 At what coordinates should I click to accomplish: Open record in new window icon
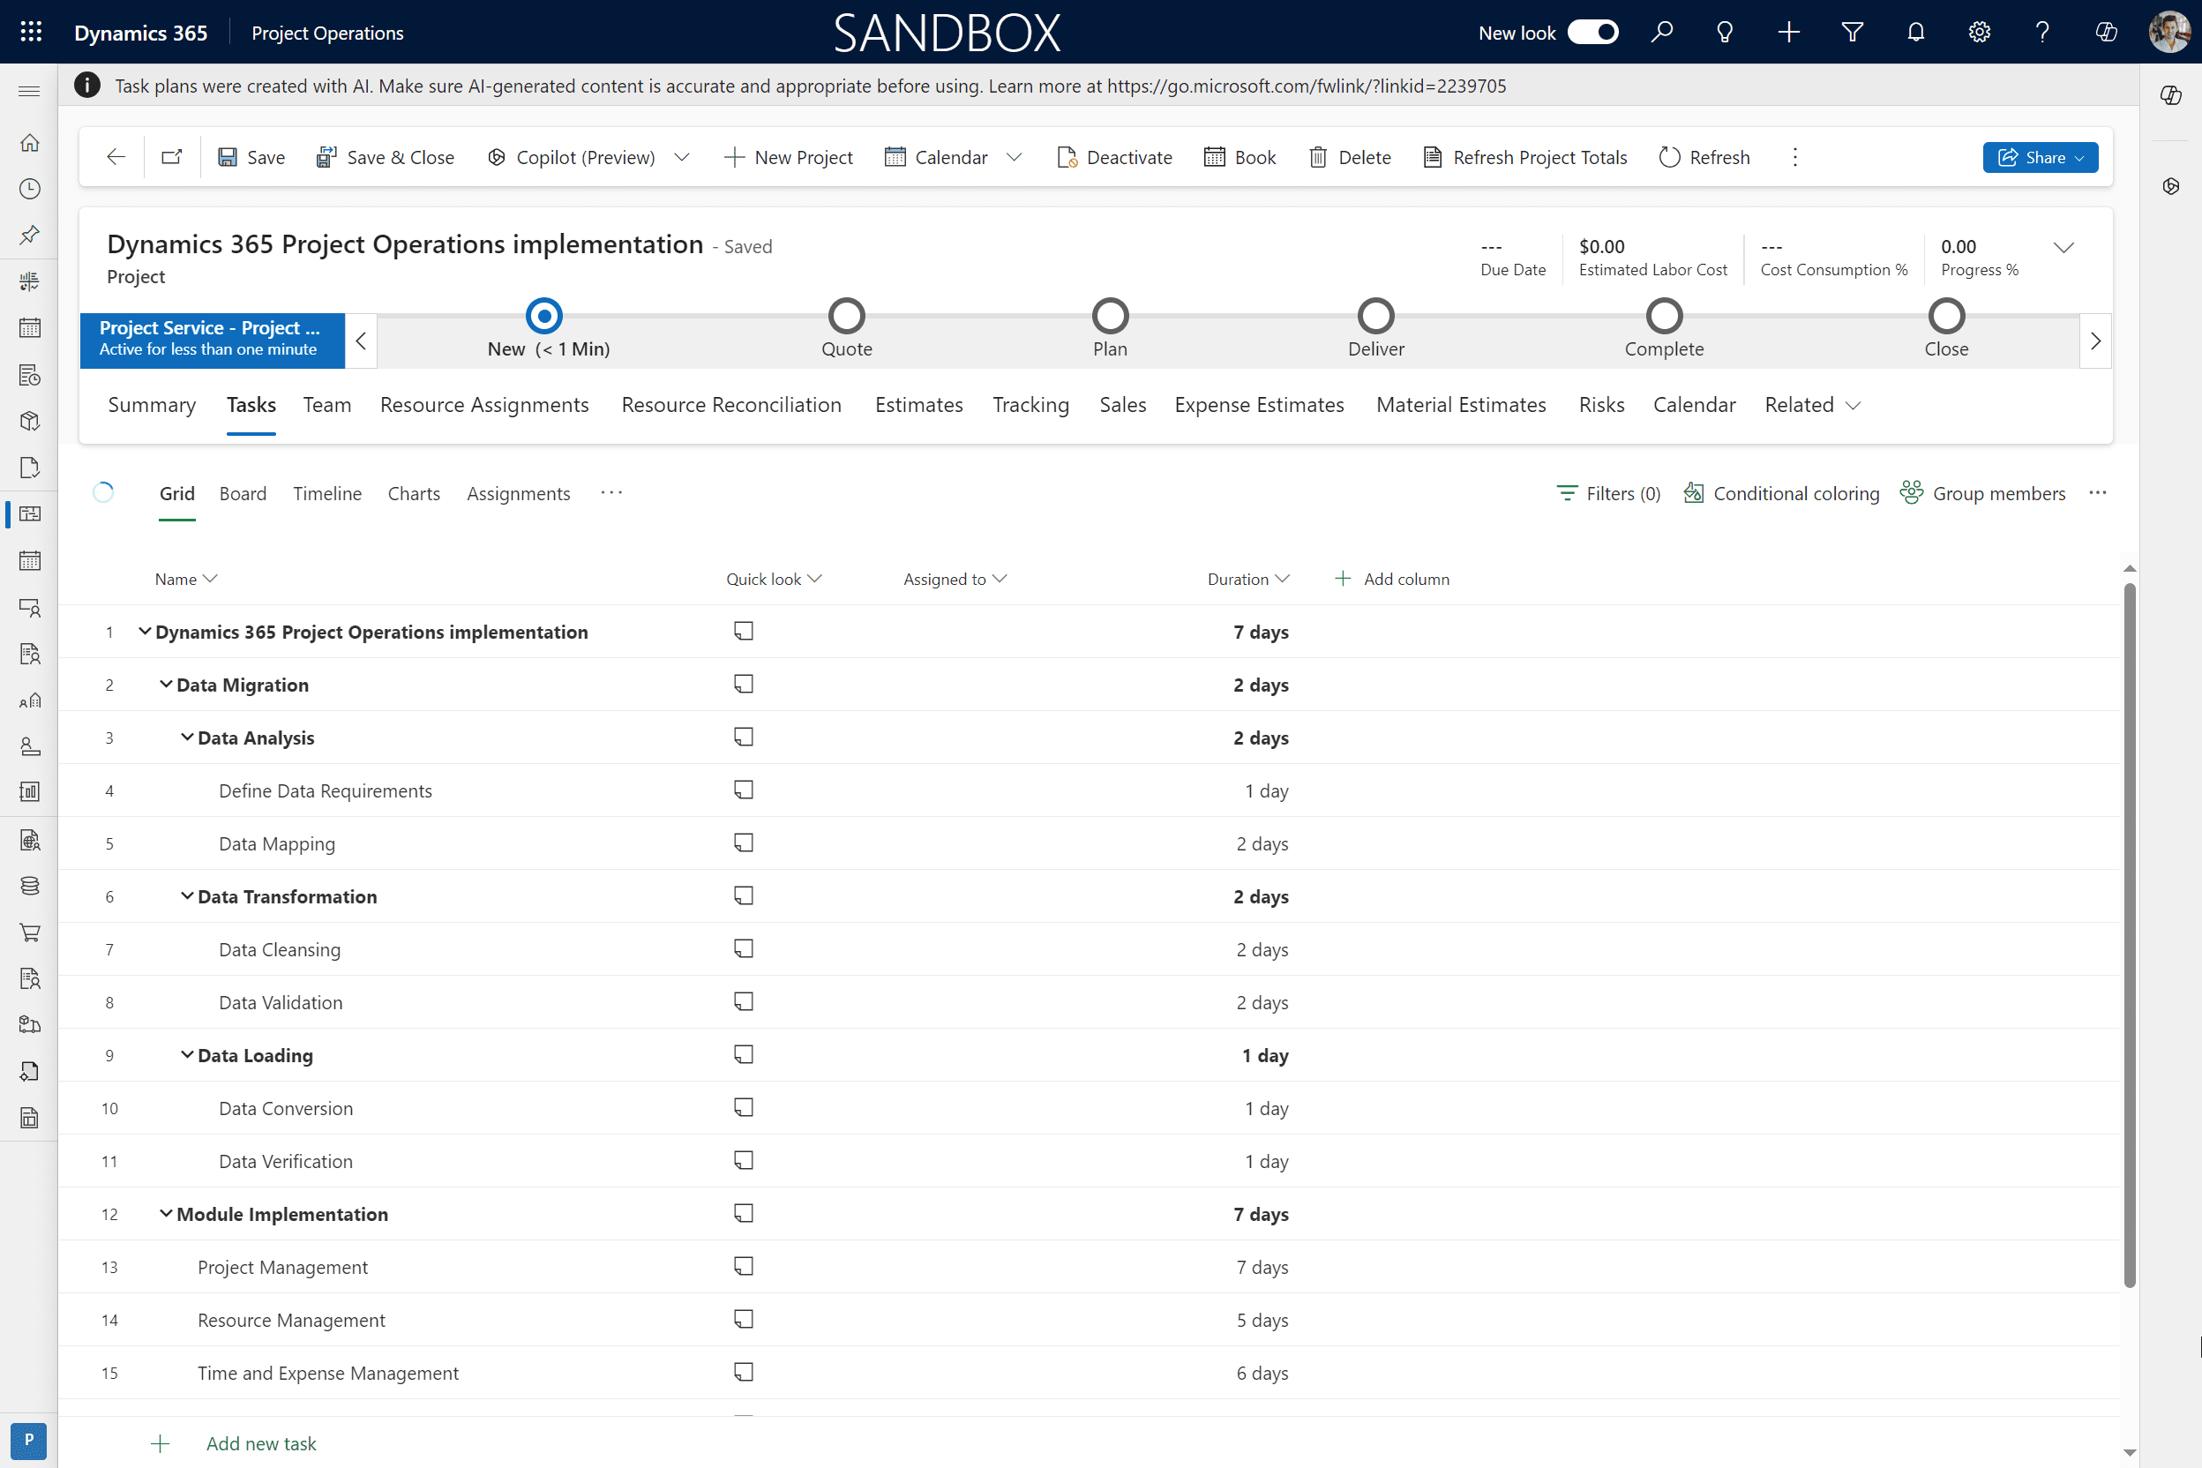(171, 157)
